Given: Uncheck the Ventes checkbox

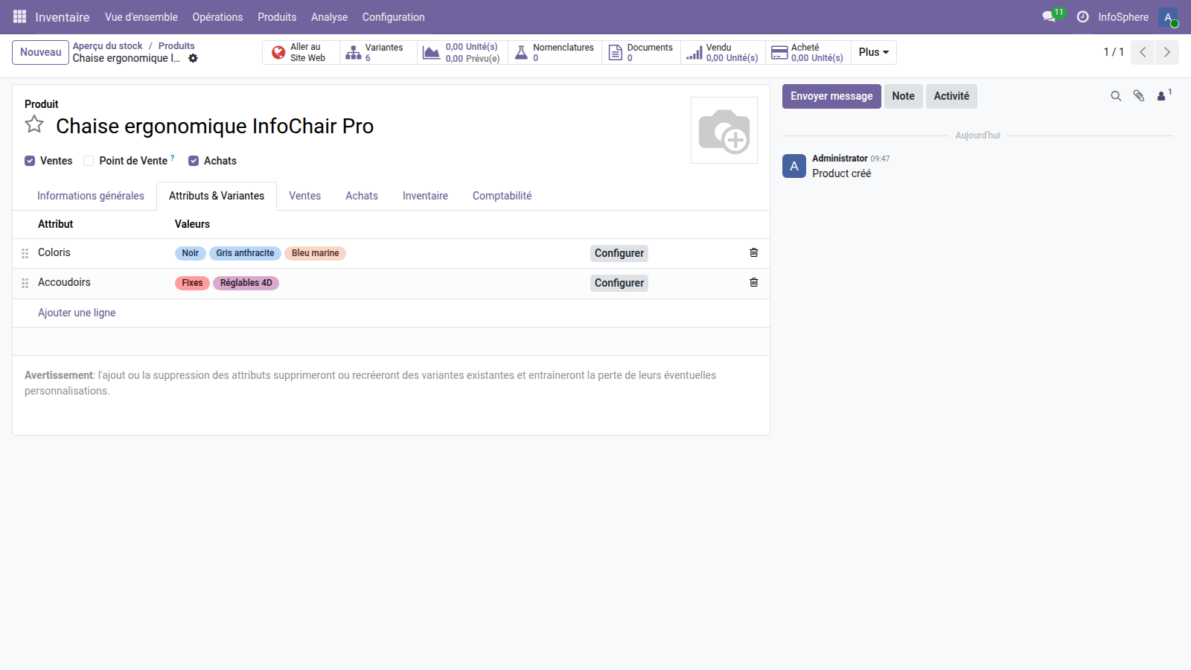Looking at the screenshot, I should click(30, 161).
